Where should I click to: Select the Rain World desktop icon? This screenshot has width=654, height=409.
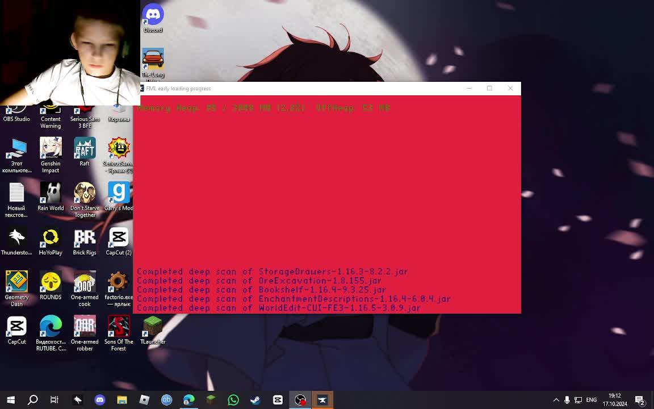pyautogui.click(x=51, y=196)
